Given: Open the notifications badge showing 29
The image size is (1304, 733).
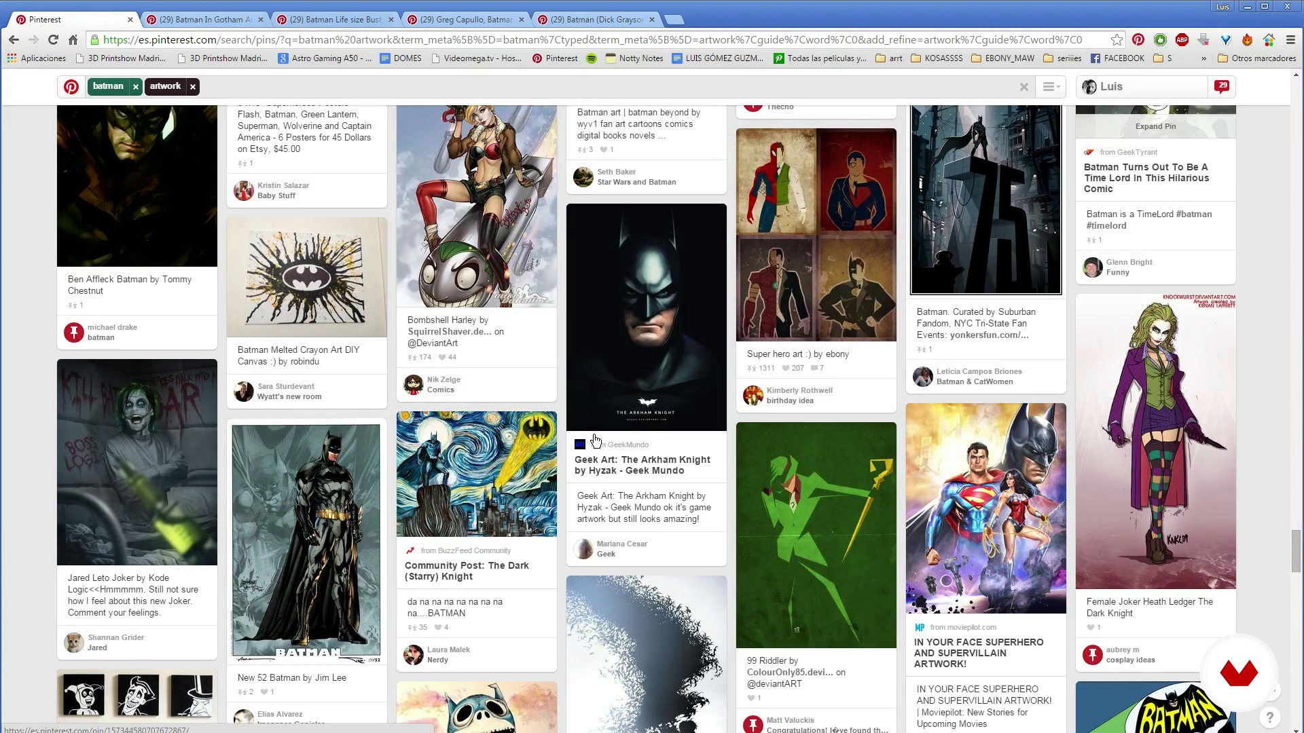Looking at the screenshot, I should point(1222,86).
